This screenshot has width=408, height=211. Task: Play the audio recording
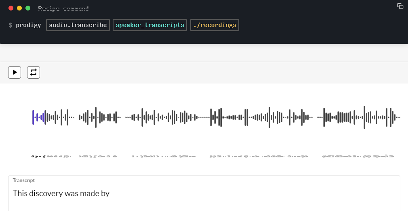(x=15, y=72)
